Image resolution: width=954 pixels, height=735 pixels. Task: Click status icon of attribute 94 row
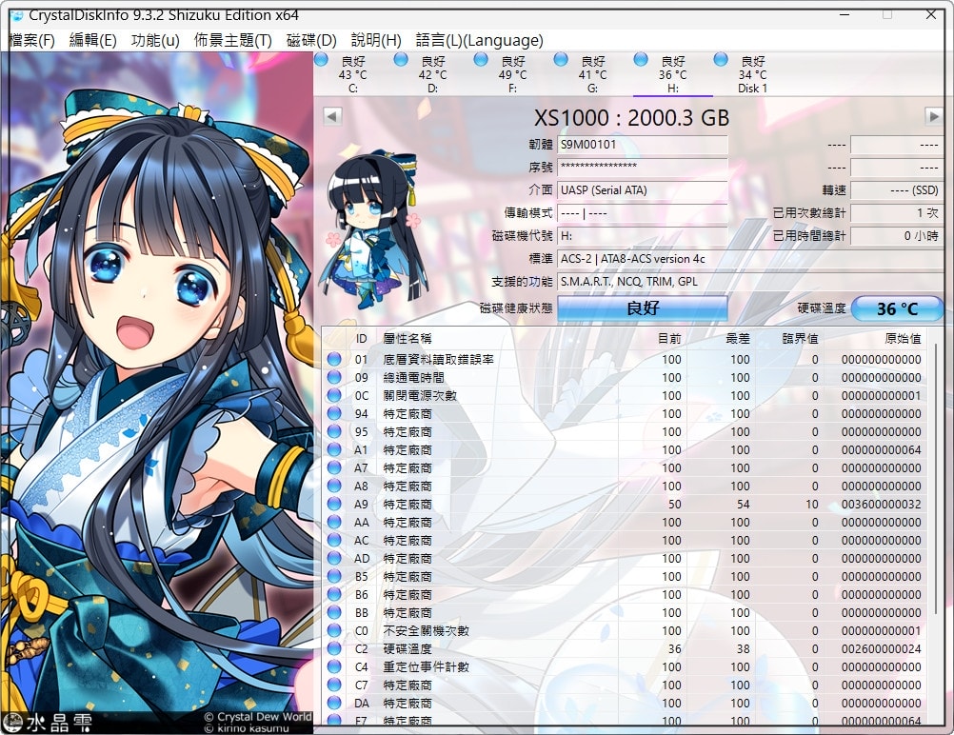coord(334,414)
